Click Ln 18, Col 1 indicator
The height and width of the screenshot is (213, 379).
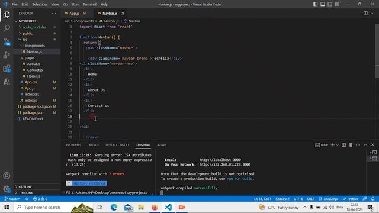tap(262, 199)
